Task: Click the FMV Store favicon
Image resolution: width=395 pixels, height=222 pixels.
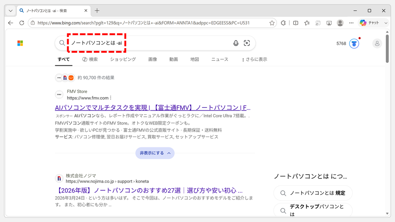Action: [59, 95]
